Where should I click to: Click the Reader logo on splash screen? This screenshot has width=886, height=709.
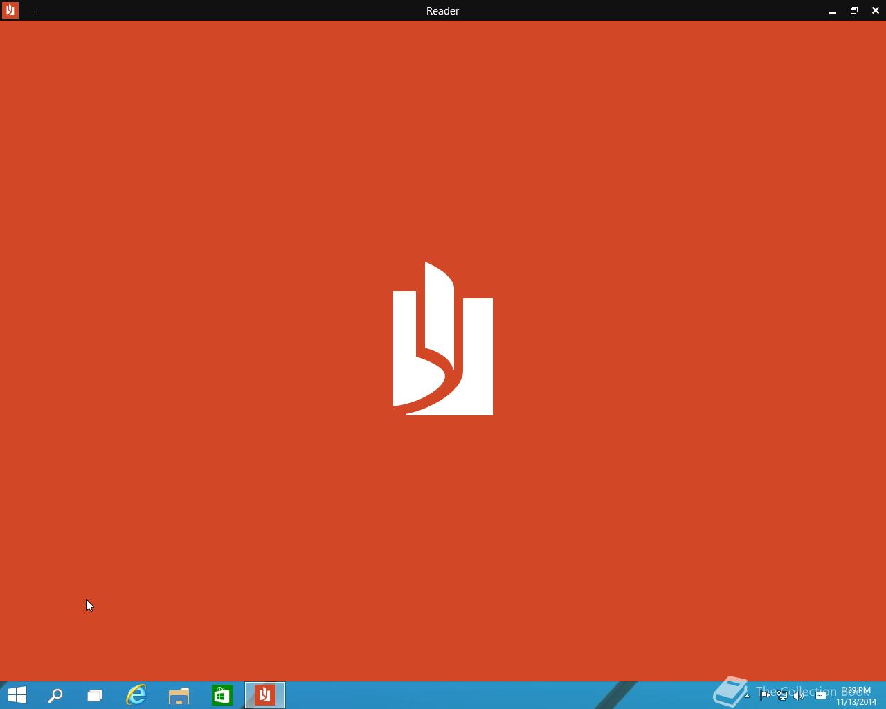pos(443,339)
